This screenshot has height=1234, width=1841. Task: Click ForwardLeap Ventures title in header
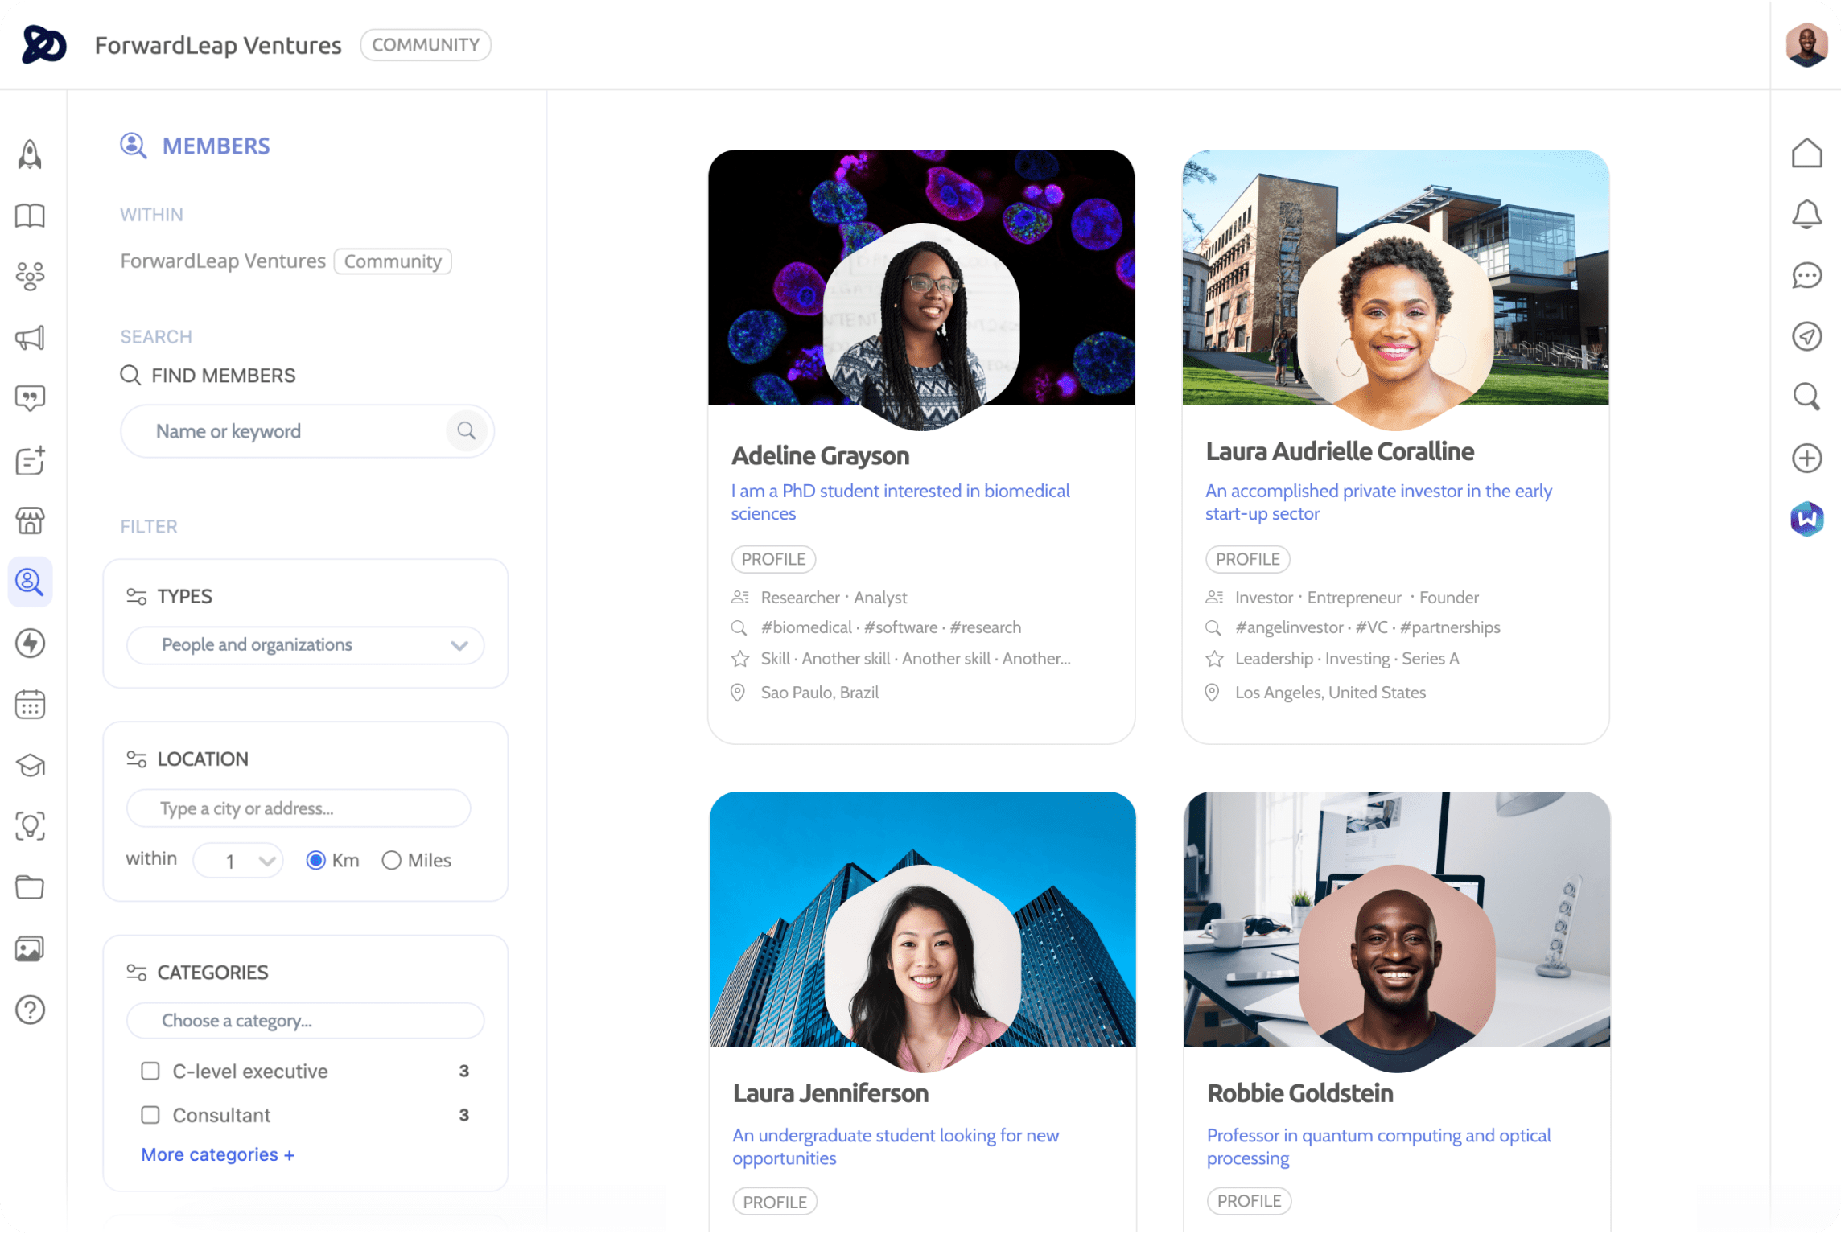pos(218,45)
